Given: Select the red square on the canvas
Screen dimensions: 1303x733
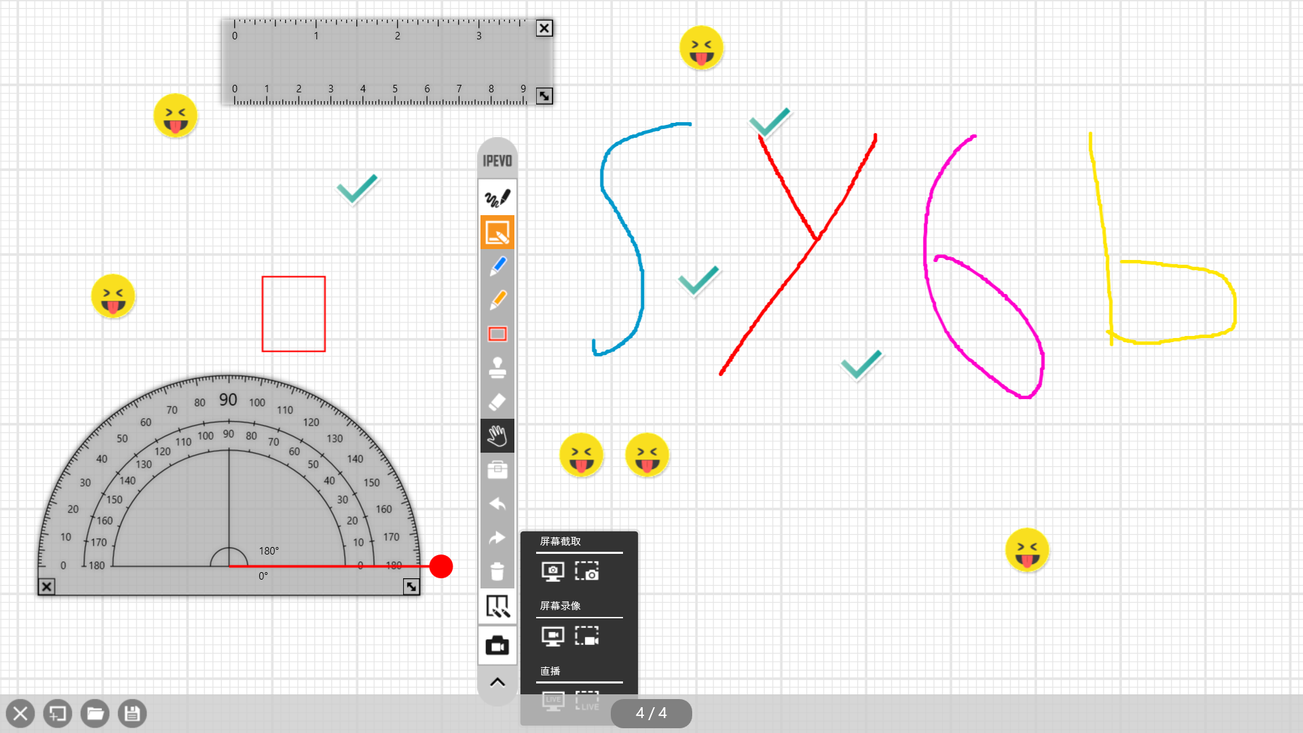Looking at the screenshot, I should 294,314.
